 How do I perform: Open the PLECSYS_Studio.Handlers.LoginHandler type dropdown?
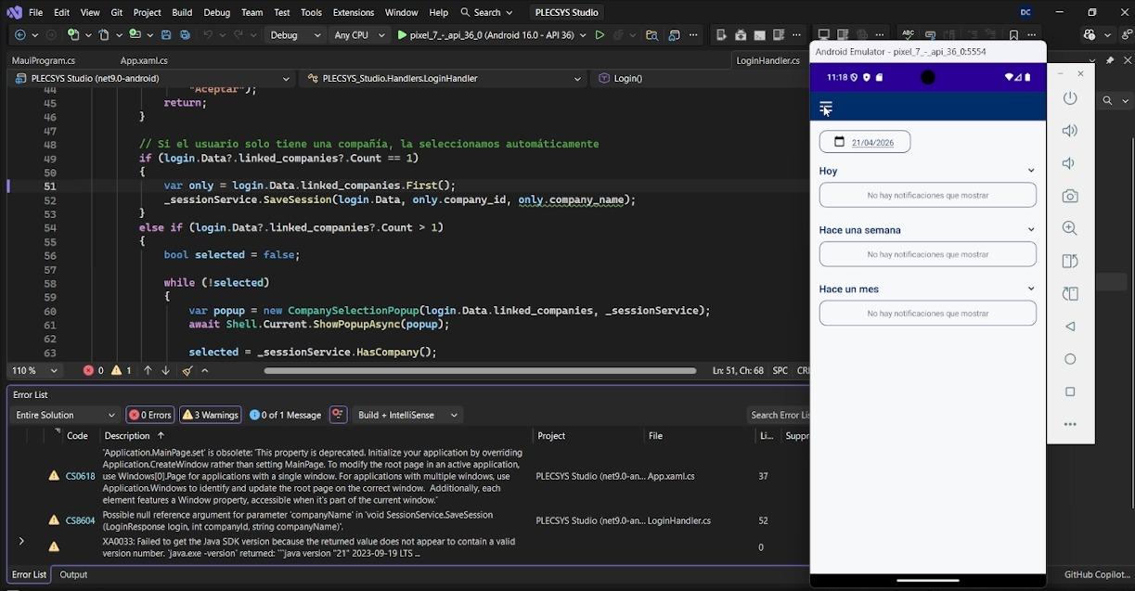click(444, 79)
